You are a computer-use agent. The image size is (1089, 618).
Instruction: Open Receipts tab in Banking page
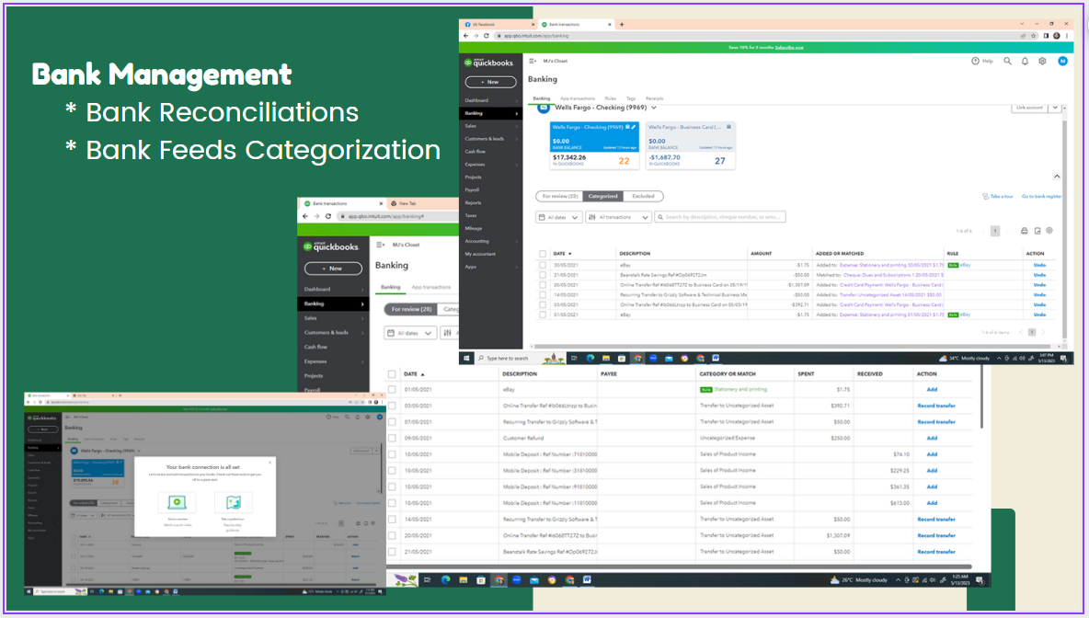tap(654, 98)
